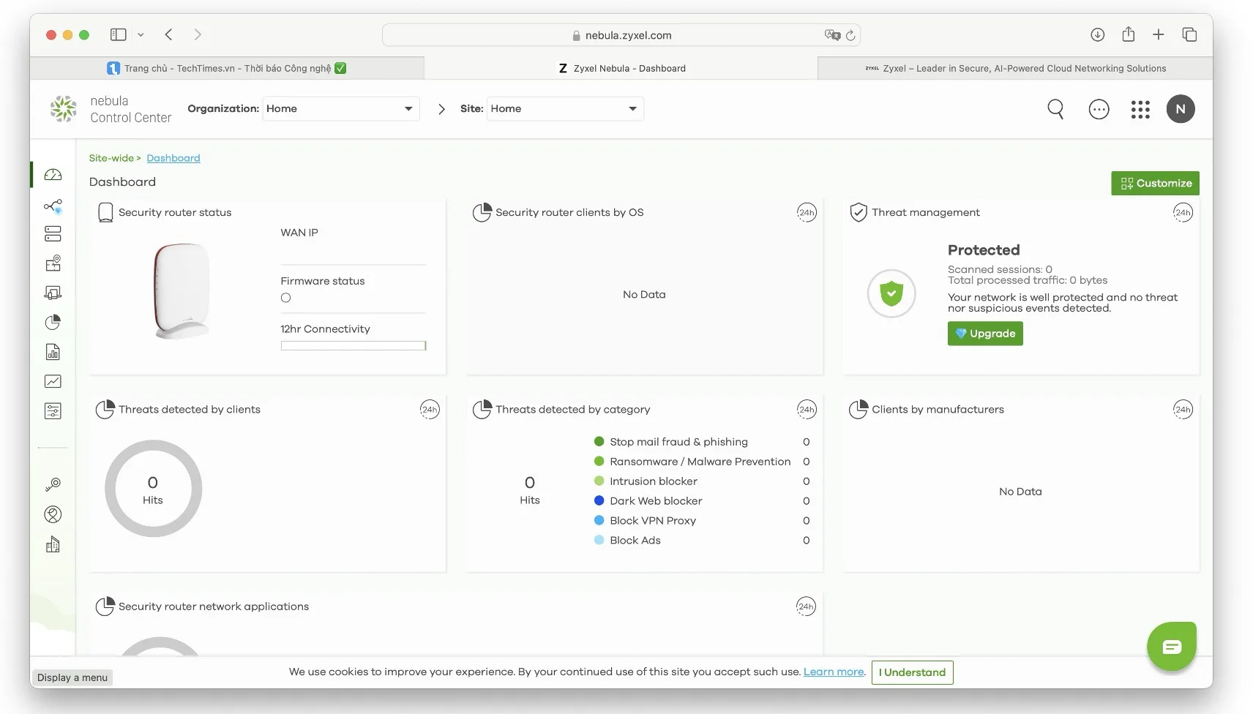Toggle the Safari sidebar

(x=118, y=34)
